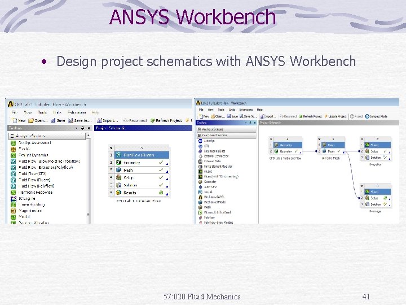Open Extensions menu in left Workbench window
The height and width of the screenshot is (305, 406).
(x=77, y=112)
